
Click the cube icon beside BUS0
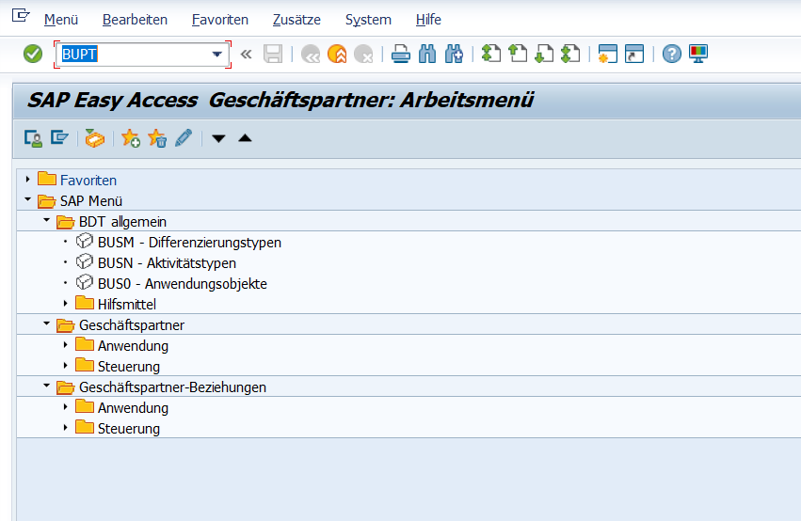[85, 282]
